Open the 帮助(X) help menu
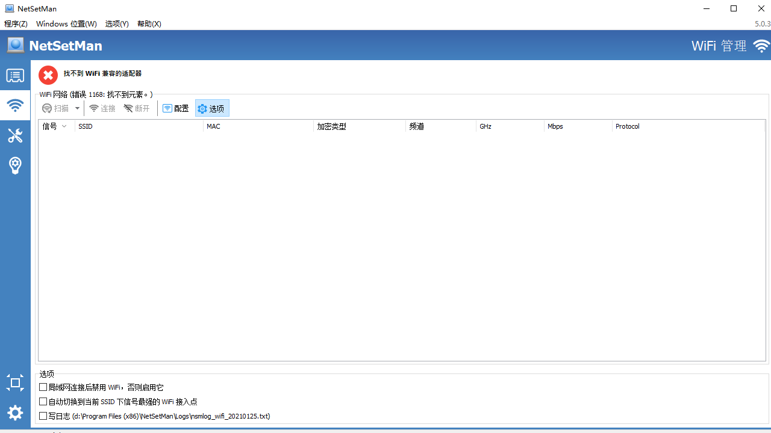 (x=148, y=23)
